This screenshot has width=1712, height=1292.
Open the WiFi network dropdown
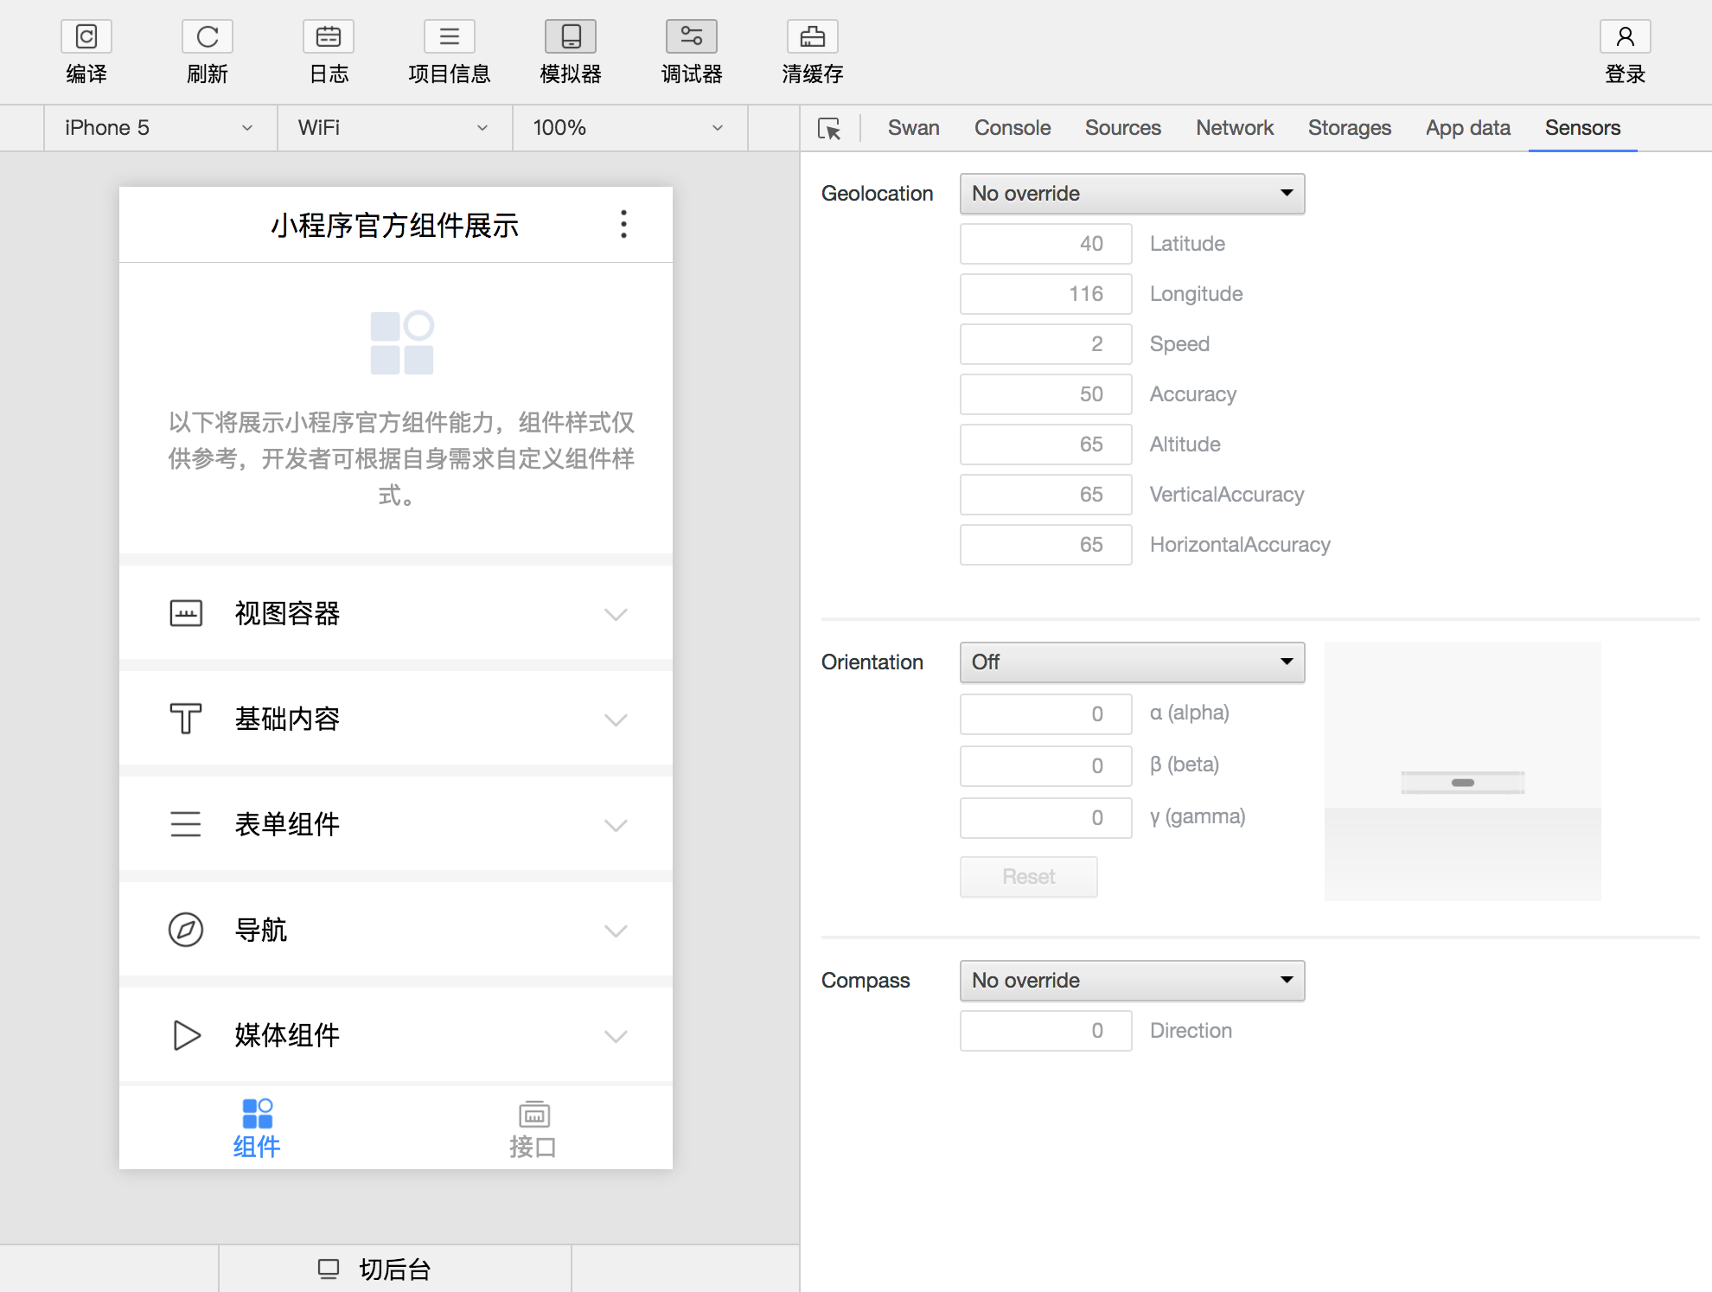(395, 128)
